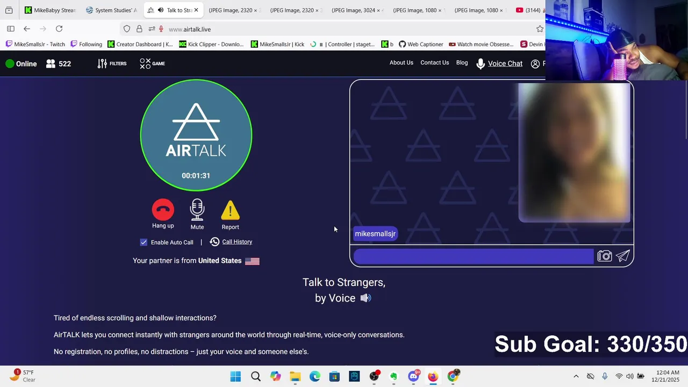Click the taskbar Wi-Fi network icon
Image resolution: width=688 pixels, height=387 pixels.
coord(619,376)
